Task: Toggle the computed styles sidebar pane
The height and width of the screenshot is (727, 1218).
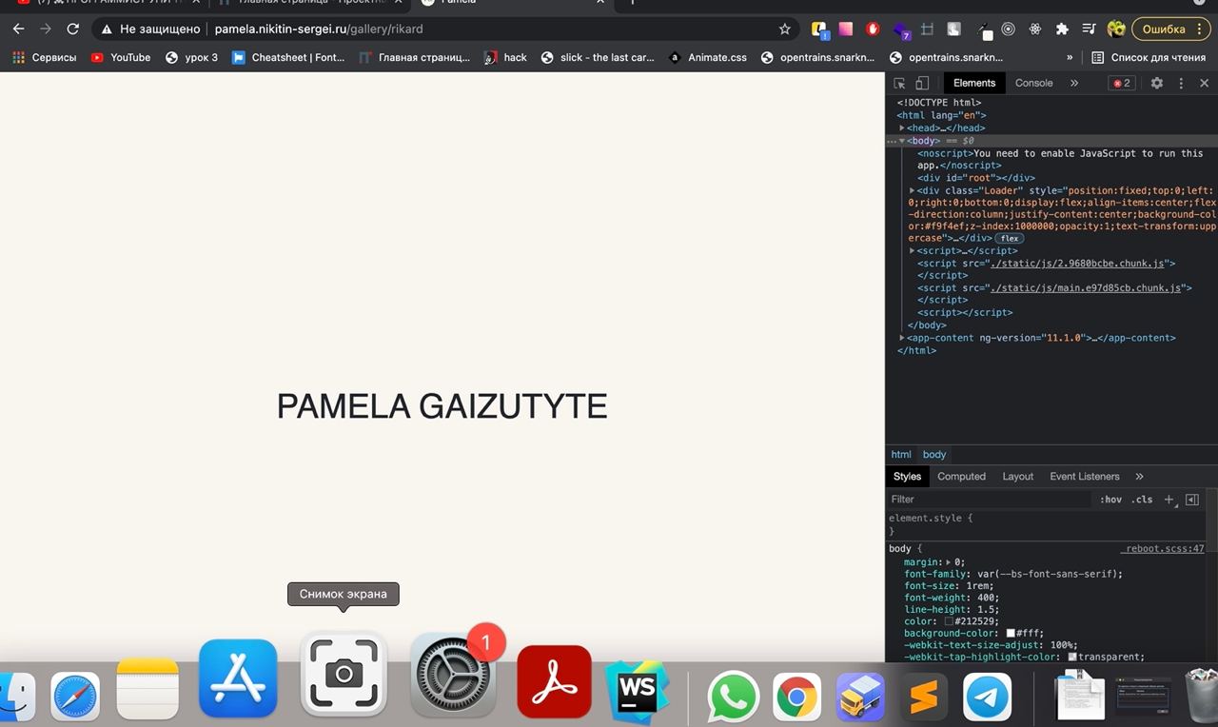Action: pyautogui.click(x=1192, y=500)
